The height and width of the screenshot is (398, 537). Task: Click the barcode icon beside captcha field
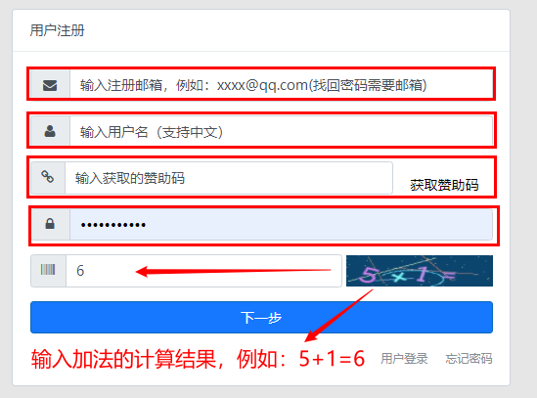click(48, 270)
